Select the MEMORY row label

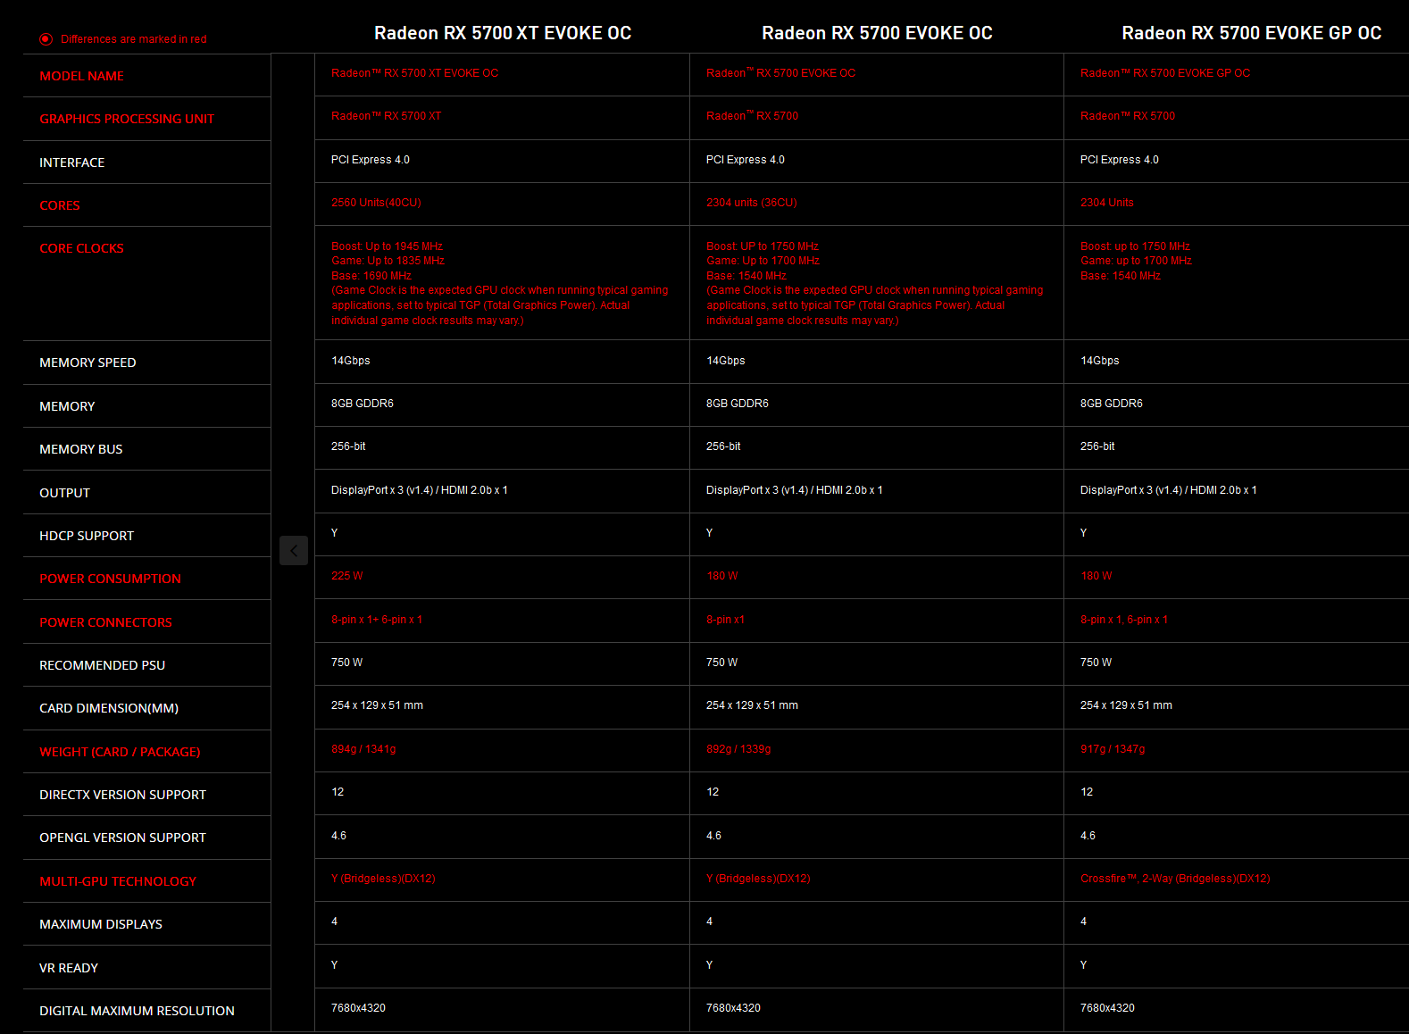[67, 406]
